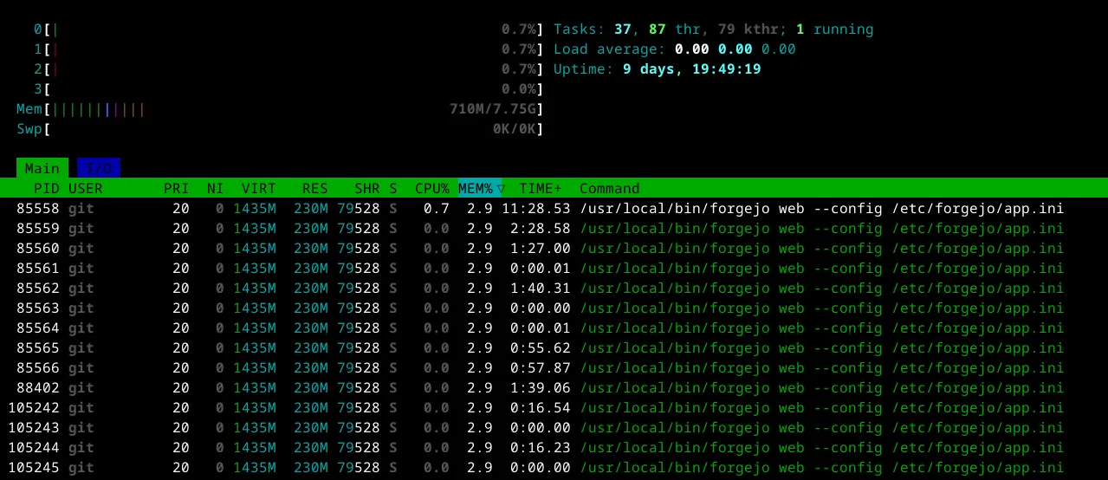Click the RES column header
Viewport: 1108px width, 480px height.
[314, 188]
